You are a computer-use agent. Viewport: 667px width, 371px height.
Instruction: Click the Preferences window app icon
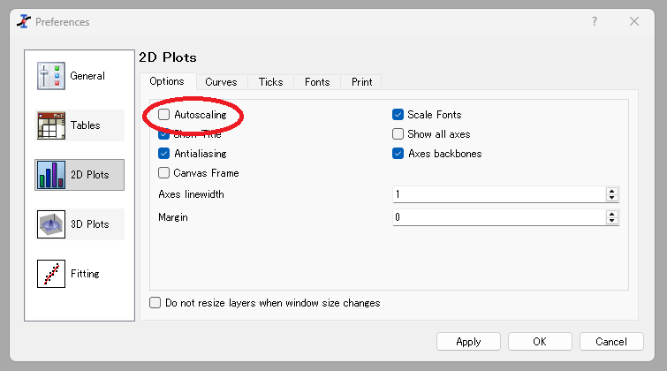pos(23,21)
